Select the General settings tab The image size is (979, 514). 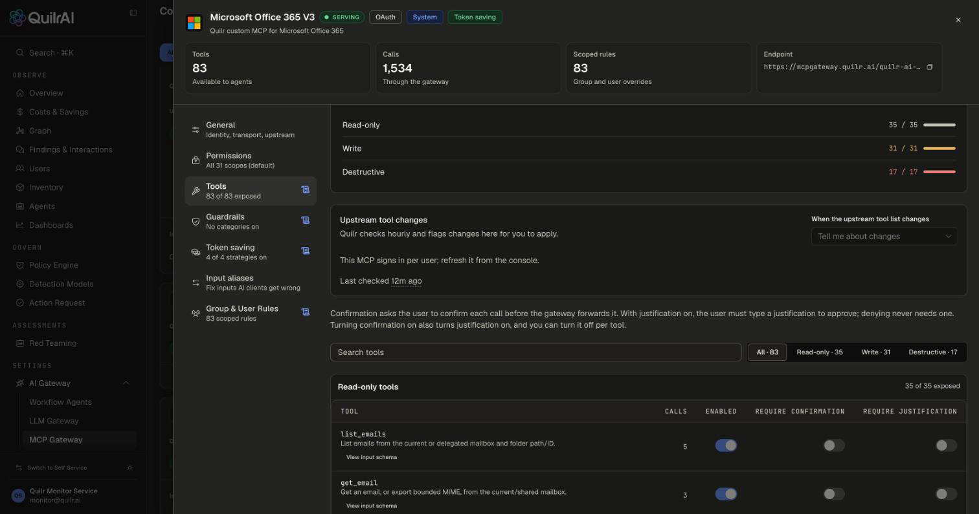point(251,130)
